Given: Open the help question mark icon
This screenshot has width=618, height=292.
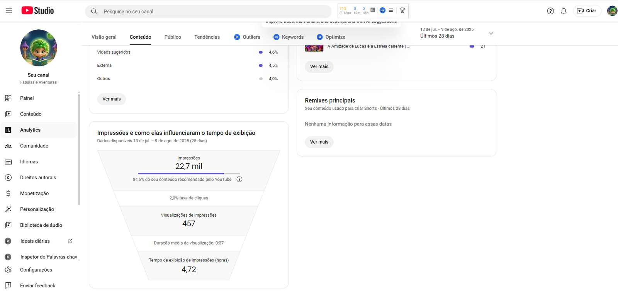Looking at the screenshot, I should point(550,11).
